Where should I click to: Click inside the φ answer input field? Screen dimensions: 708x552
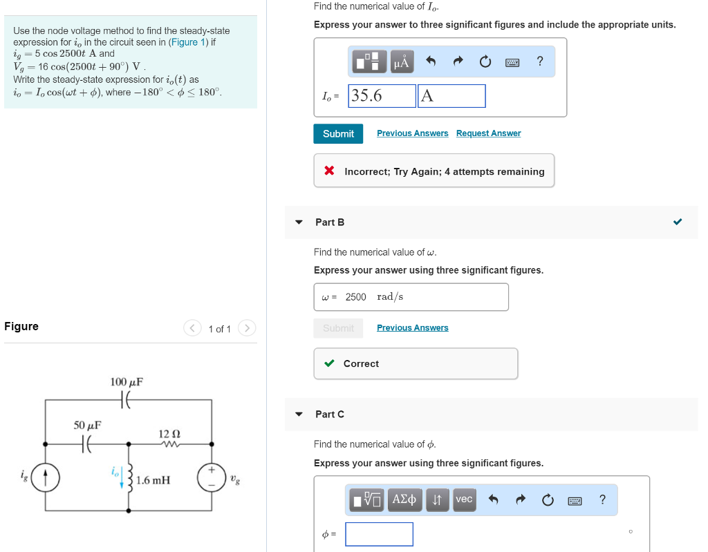pos(379,534)
